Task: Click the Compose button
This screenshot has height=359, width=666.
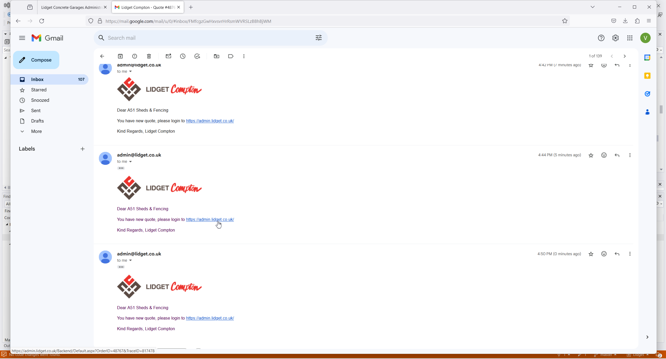Action: [36, 60]
